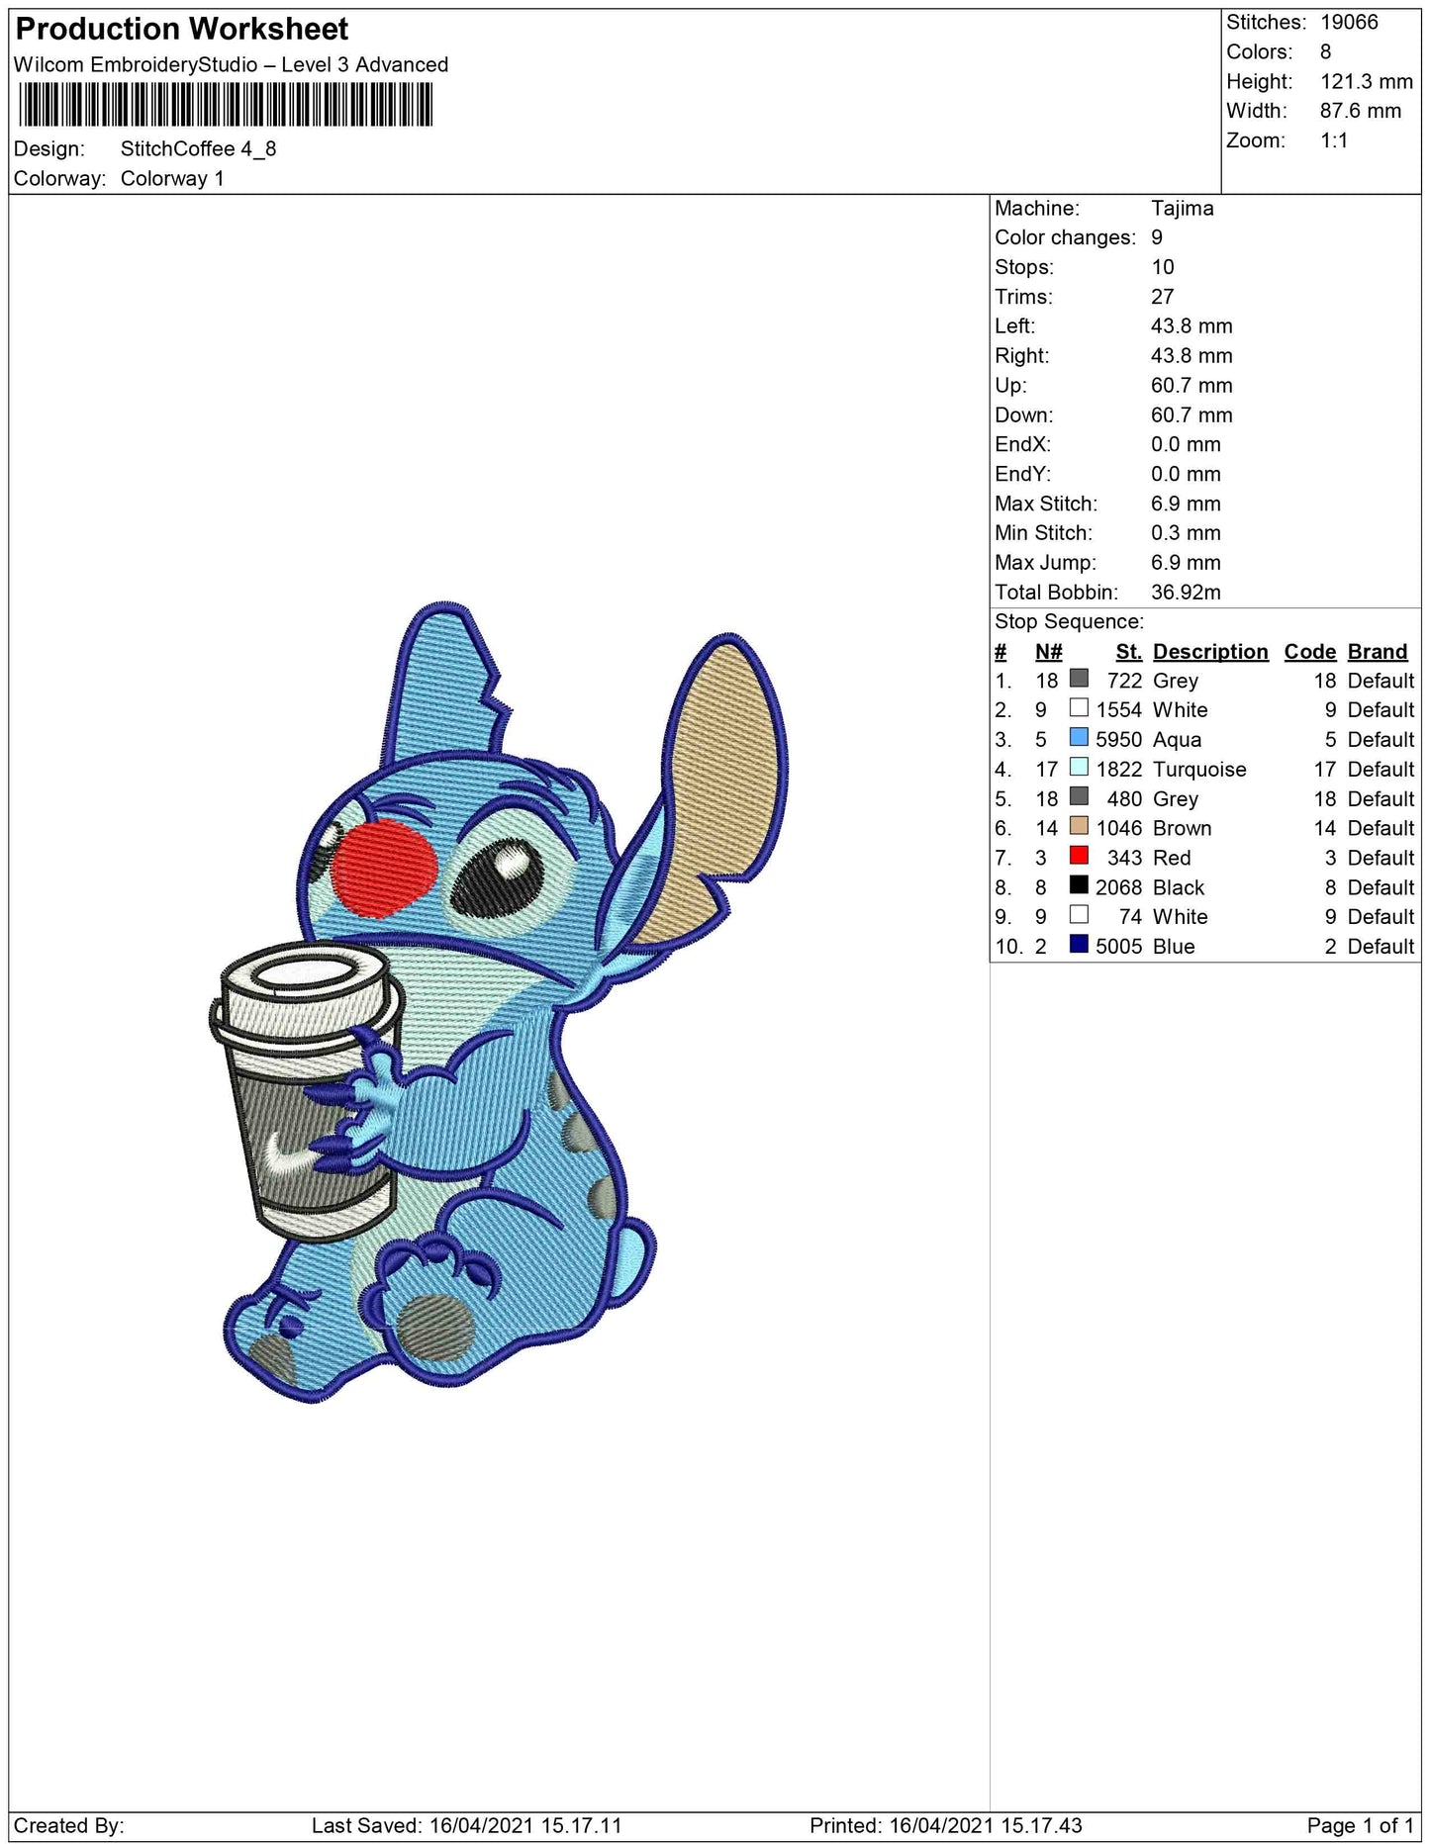This screenshot has width=1430, height=1844.
Task: Click the "Black" description in row 8
Action: coord(1179,888)
